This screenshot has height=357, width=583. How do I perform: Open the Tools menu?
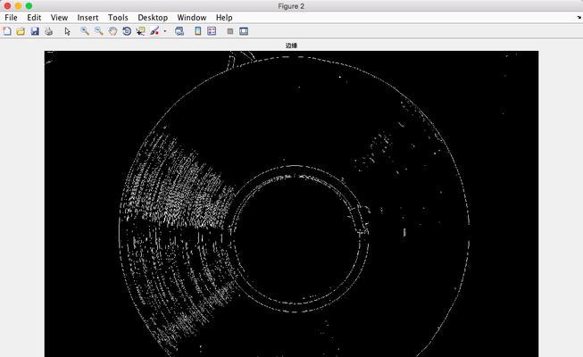pyautogui.click(x=118, y=18)
